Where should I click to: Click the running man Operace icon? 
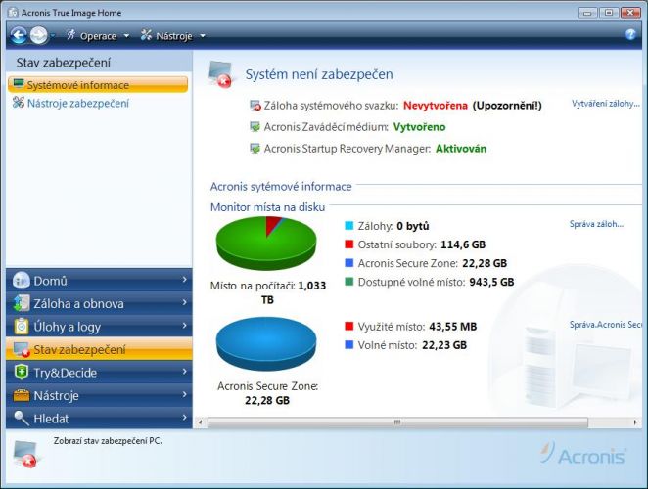coord(71,35)
